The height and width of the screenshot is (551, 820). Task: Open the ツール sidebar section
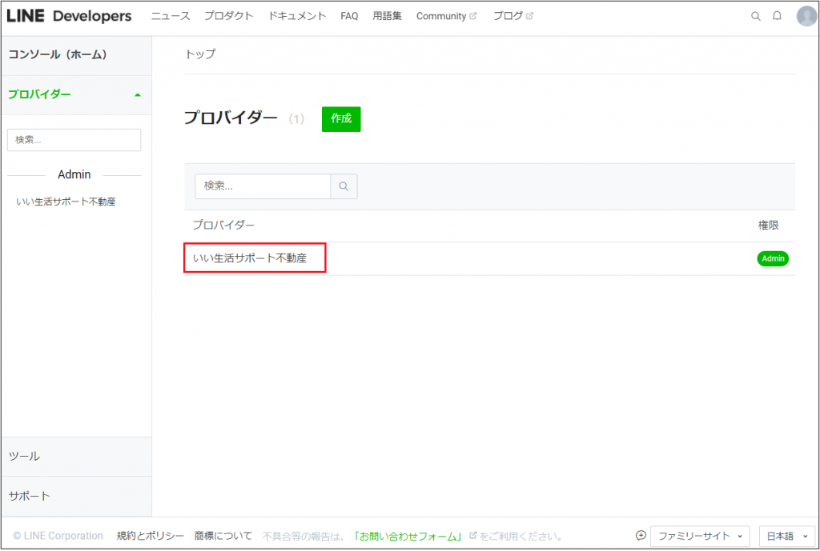coord(76,457)
